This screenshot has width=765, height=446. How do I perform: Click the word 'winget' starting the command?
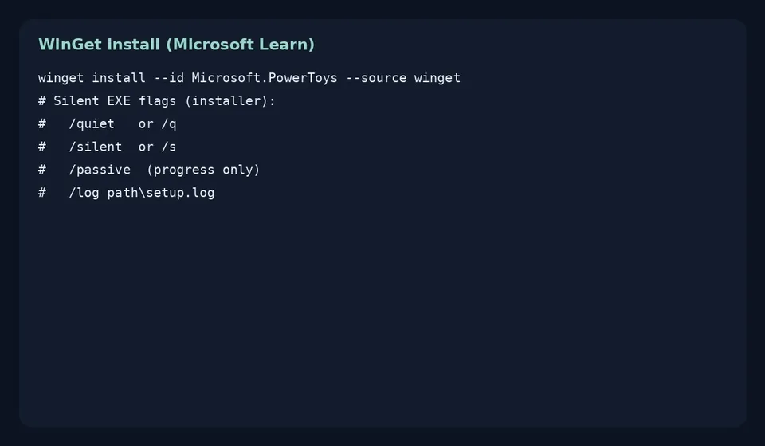(x=61, y=78)
